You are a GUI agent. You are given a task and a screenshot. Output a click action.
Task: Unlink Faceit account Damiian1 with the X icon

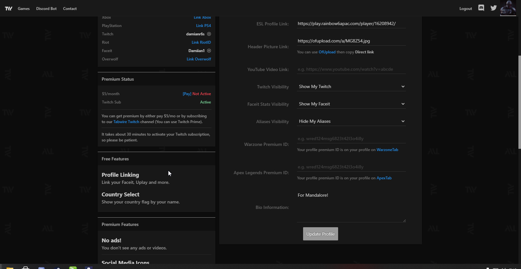(209, 51)
